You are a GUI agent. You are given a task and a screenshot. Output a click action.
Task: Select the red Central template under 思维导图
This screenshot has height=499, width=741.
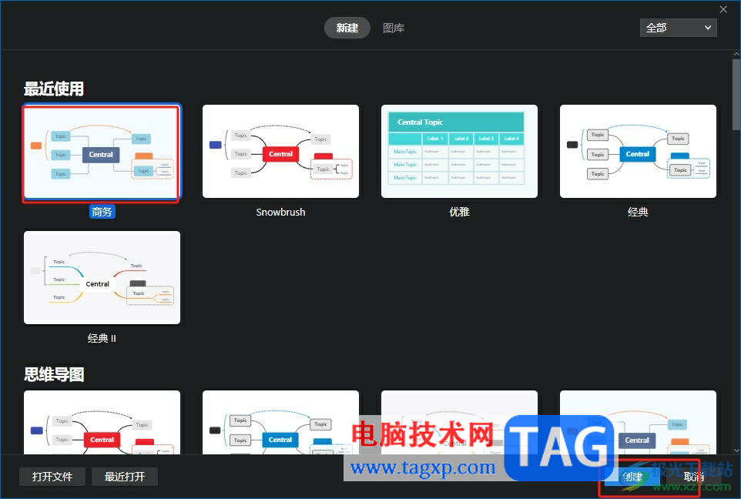tap(102, 423)
